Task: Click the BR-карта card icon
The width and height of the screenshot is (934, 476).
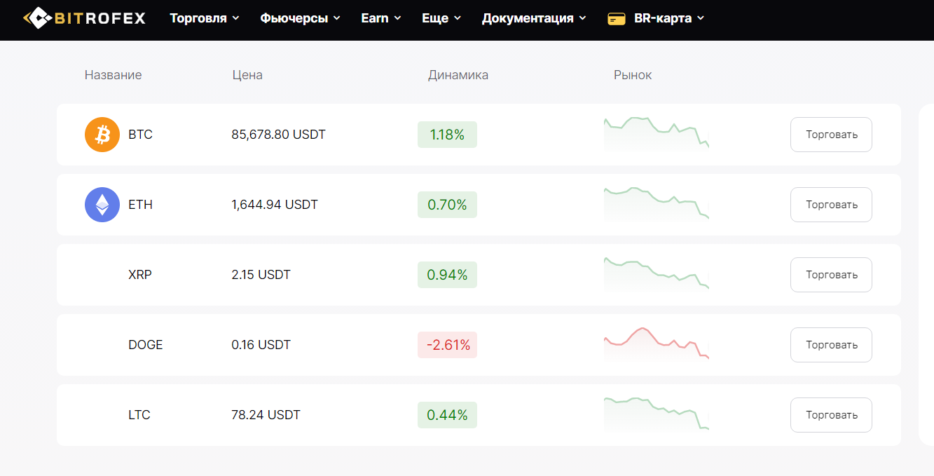Action: [x=617, y=19]
